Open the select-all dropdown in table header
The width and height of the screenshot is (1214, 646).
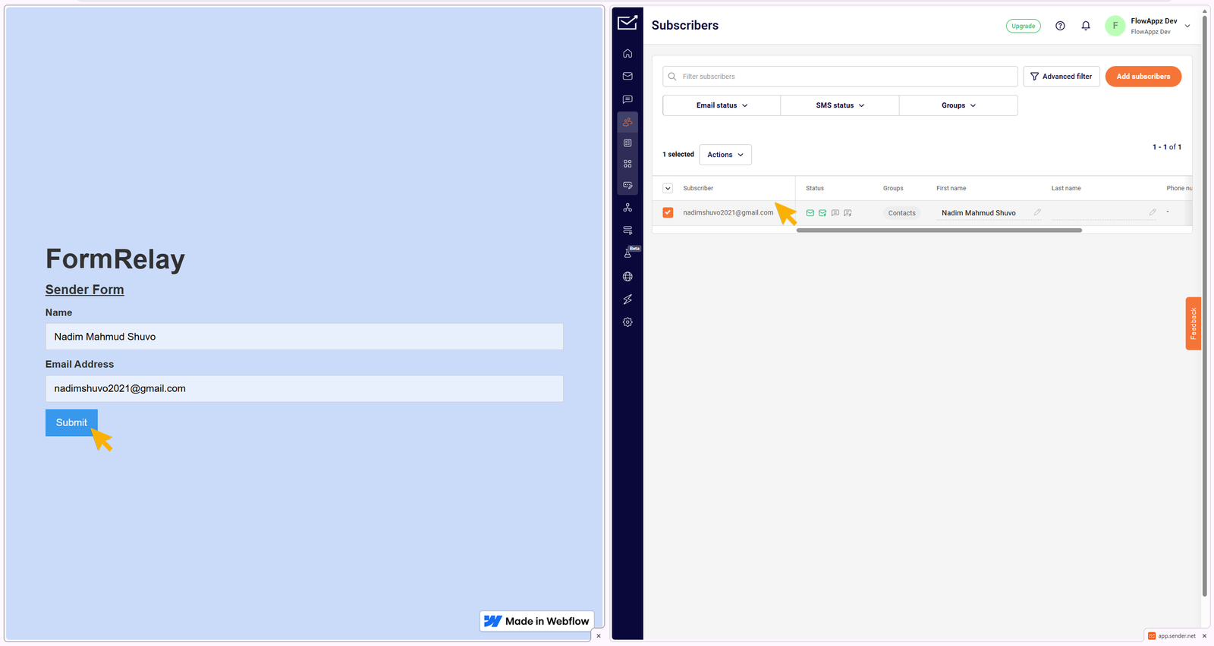668,188
